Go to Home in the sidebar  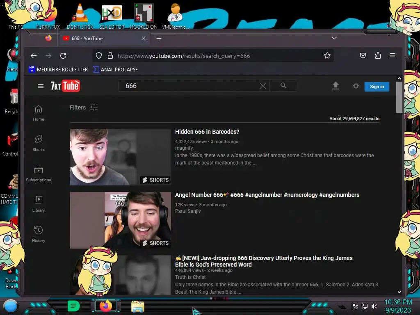39,113
